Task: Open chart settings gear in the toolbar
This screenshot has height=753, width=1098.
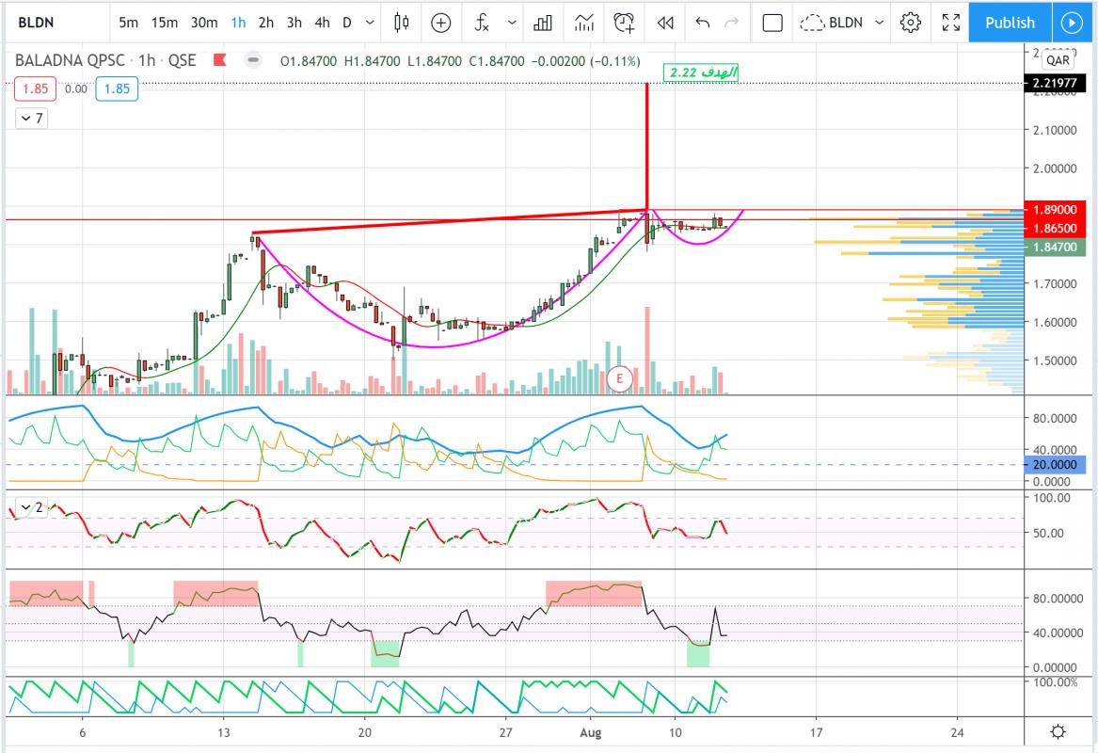Action: pyautogui.click(x=911, y=23)
